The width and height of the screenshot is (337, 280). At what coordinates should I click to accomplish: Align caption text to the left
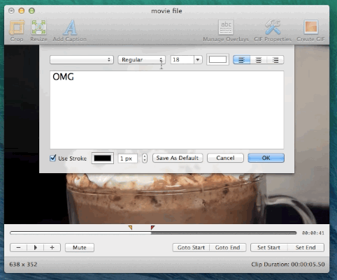(x=241, y=60)
